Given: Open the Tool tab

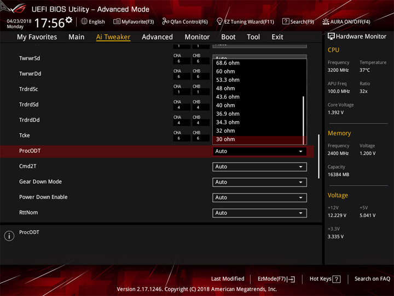Looking at the screenshot, I should tap(253, 37).
